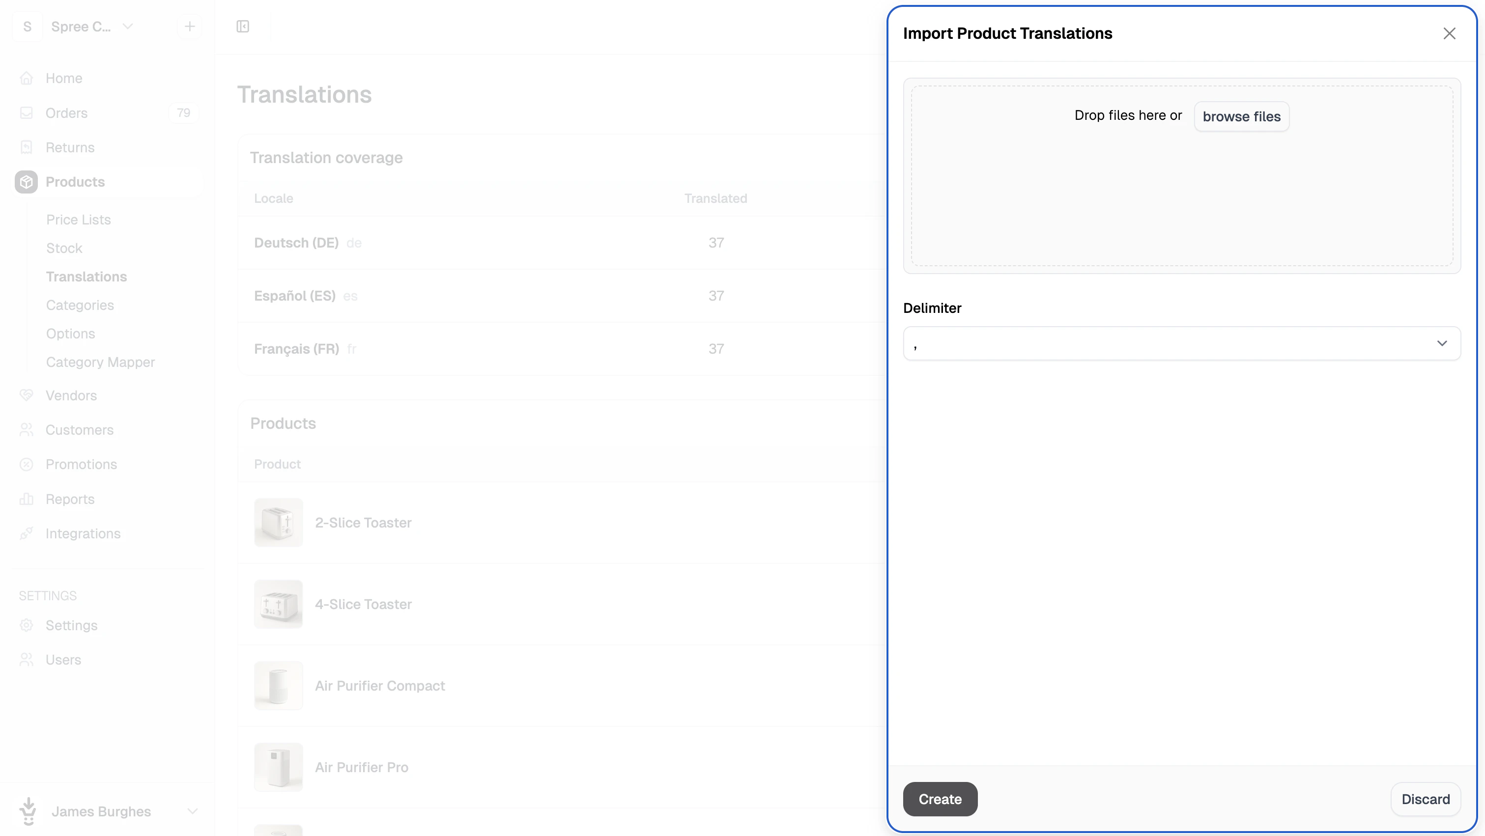Viewport: 1485px width, 836px height.
Task: Open Products using the box icon
Action: 27,181
